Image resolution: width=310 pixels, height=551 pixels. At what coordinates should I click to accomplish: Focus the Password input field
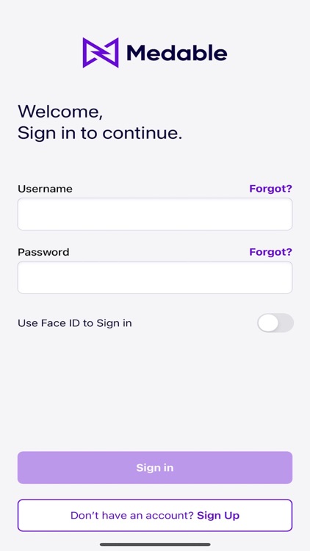coord(155,277)
